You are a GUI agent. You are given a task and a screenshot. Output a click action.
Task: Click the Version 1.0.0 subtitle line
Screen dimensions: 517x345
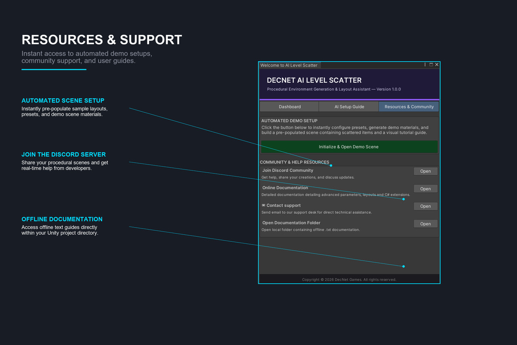click(x=334, y=89)
